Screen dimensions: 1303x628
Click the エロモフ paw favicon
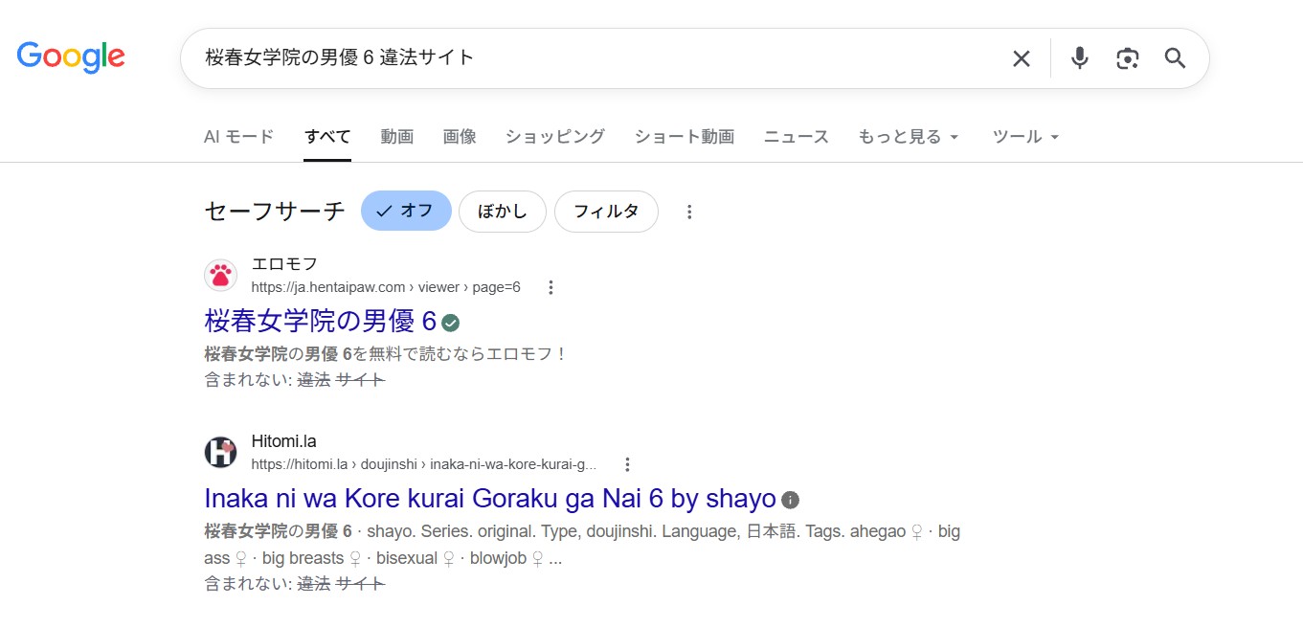220,276
